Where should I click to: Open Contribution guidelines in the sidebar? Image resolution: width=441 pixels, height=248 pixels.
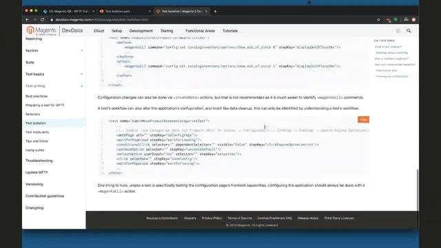pyautogui.click(x=45, y=196)
